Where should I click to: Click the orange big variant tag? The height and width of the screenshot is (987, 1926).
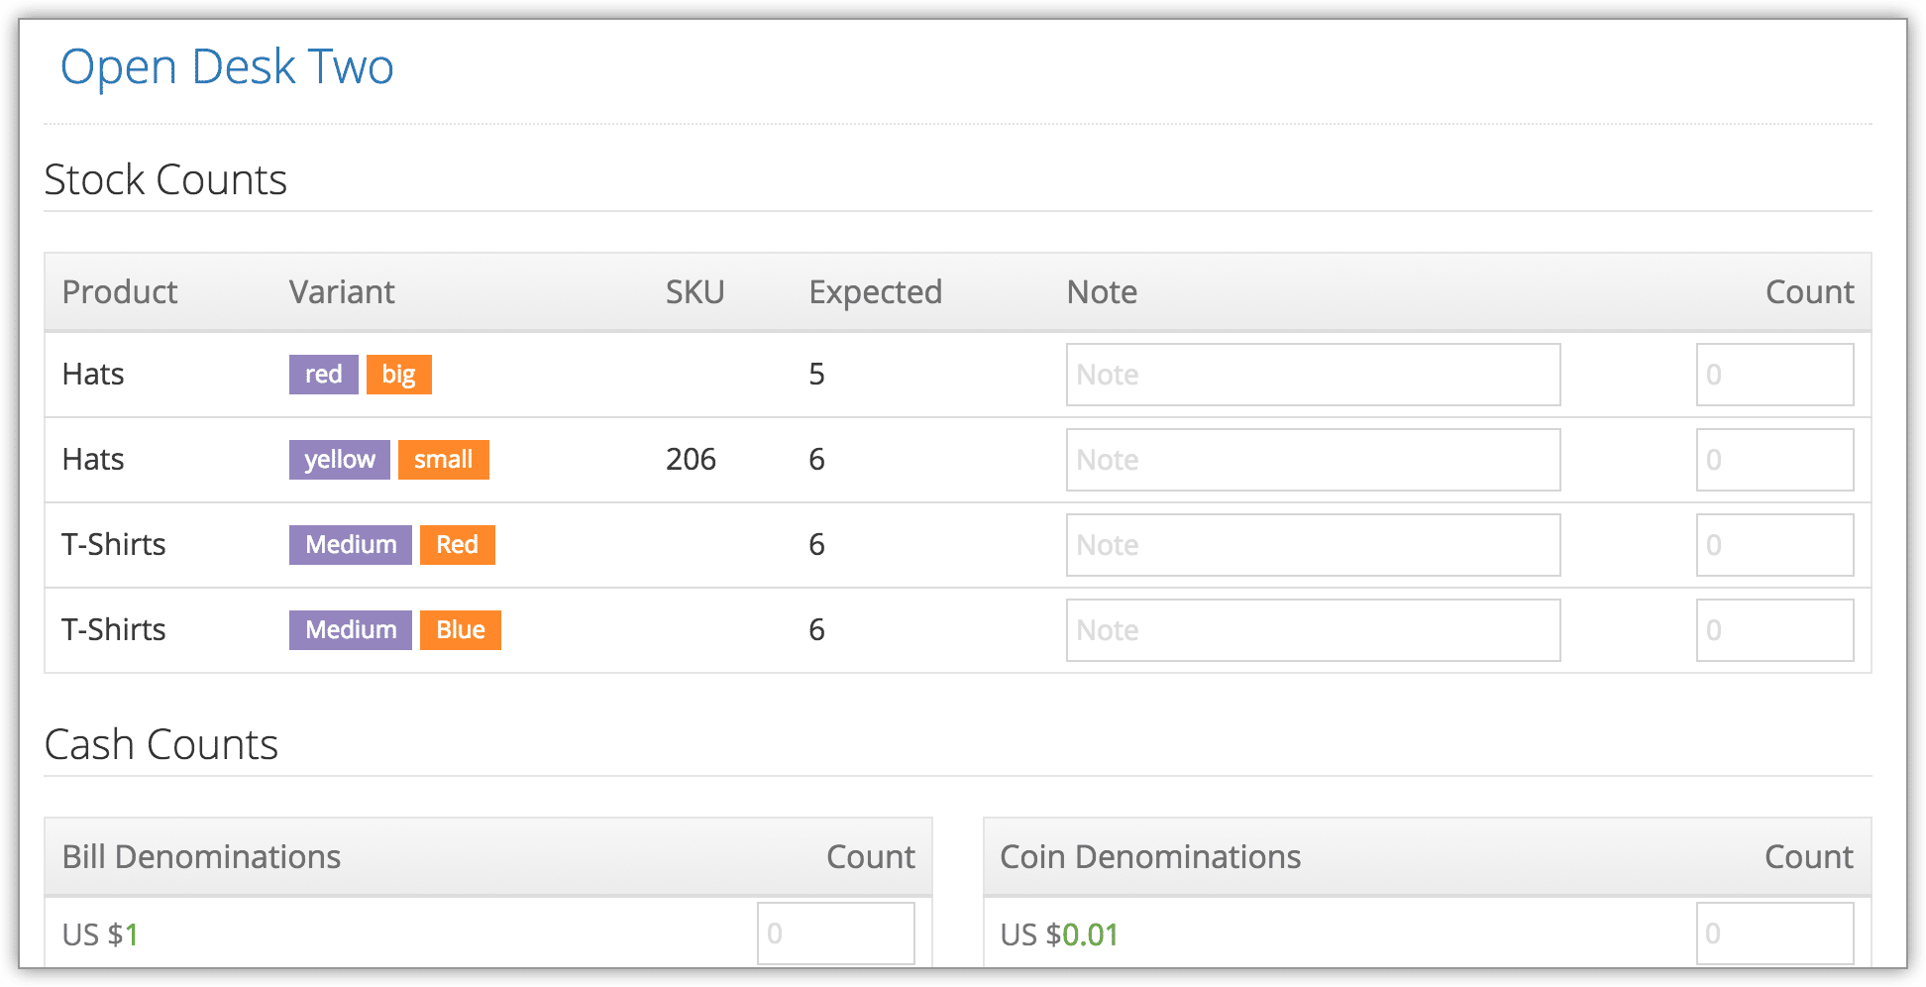[x=399, y=375]
